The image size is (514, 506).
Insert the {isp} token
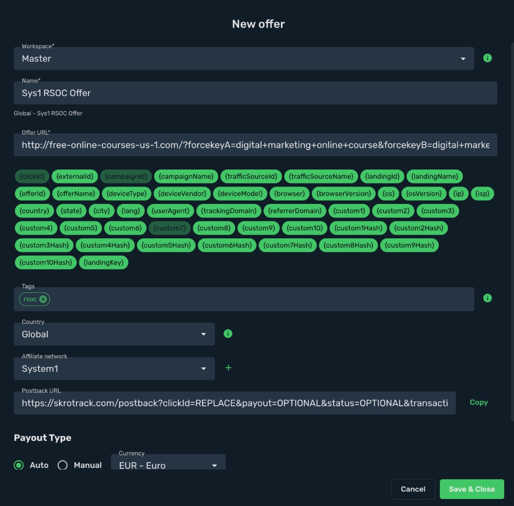tap(482, 194)
